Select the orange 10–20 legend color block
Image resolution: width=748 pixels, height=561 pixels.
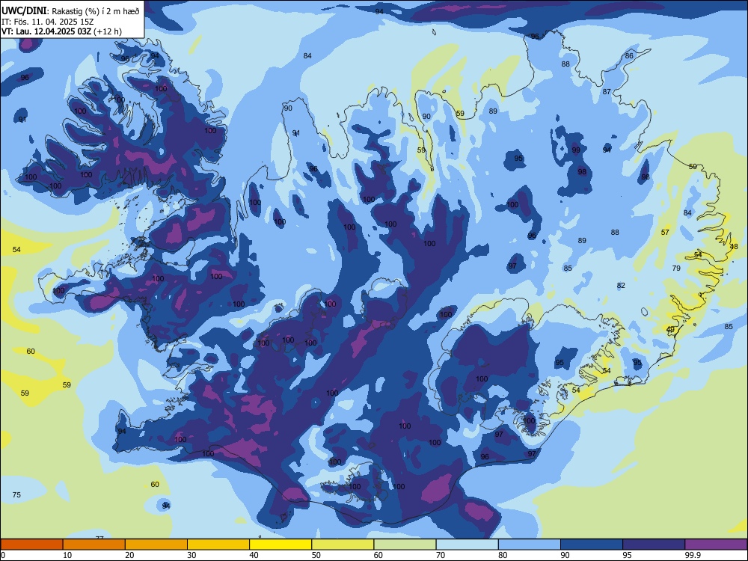[x=94, y=545]
